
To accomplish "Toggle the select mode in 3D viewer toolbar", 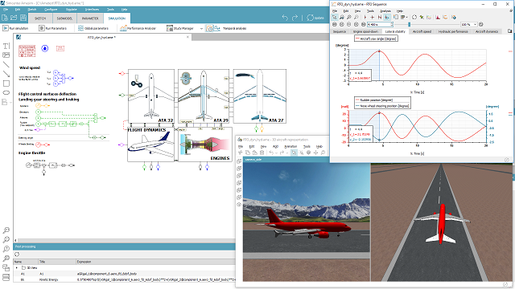I will (x=294, y=153).
